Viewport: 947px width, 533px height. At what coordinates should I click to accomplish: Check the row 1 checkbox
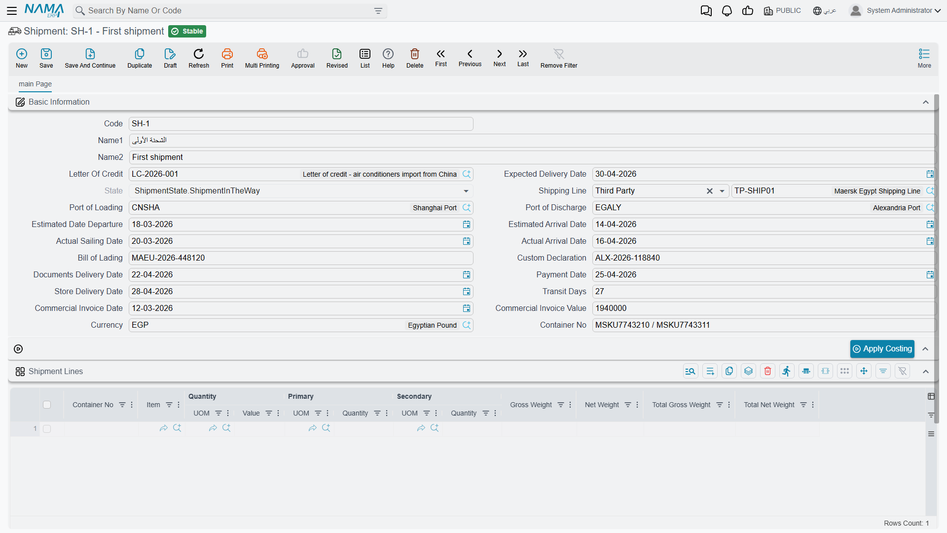[x=47, y=429]
